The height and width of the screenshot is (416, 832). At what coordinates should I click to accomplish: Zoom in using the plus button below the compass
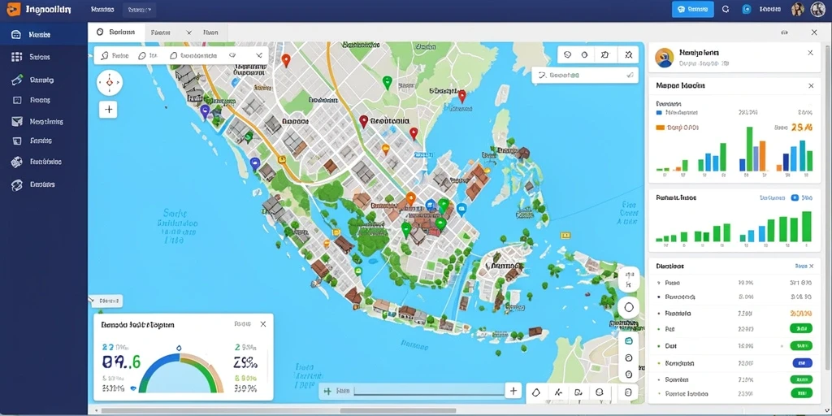(x=109, y=110)
